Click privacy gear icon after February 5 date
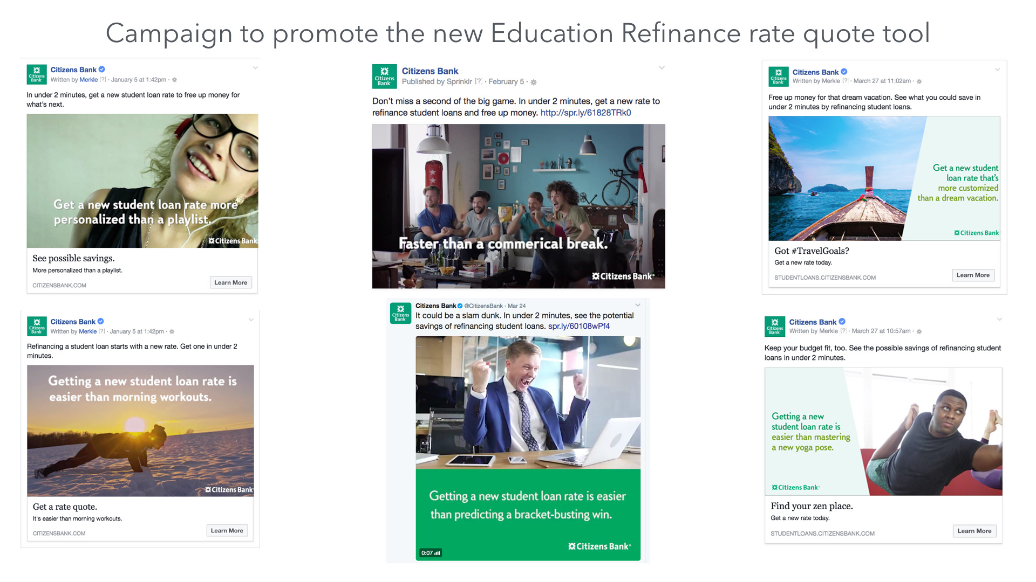Screen dimensions: 1036x582 [x=534, y=82]
